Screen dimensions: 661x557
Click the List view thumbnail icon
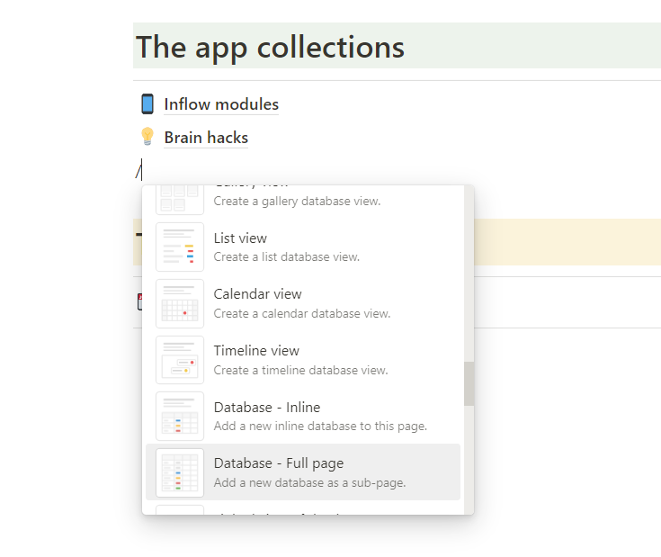point(180,247)
